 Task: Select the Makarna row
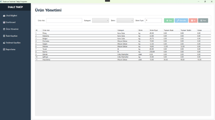[x=123, y=36]
